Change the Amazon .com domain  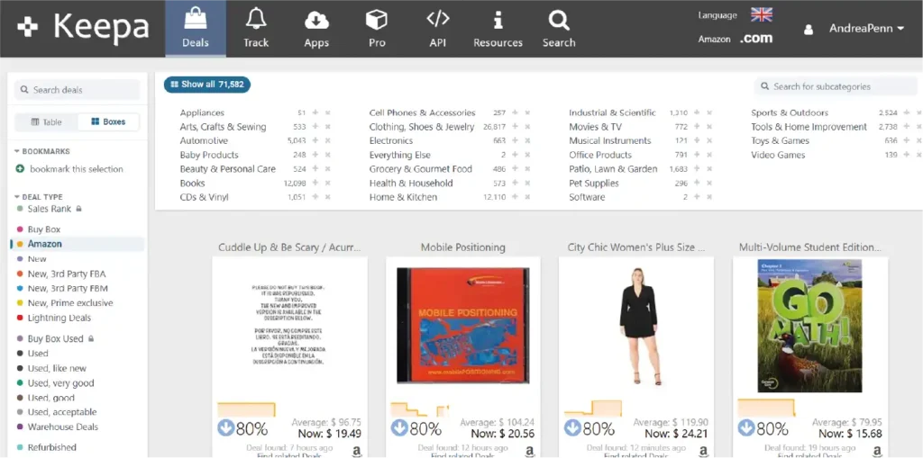[756, 39]
